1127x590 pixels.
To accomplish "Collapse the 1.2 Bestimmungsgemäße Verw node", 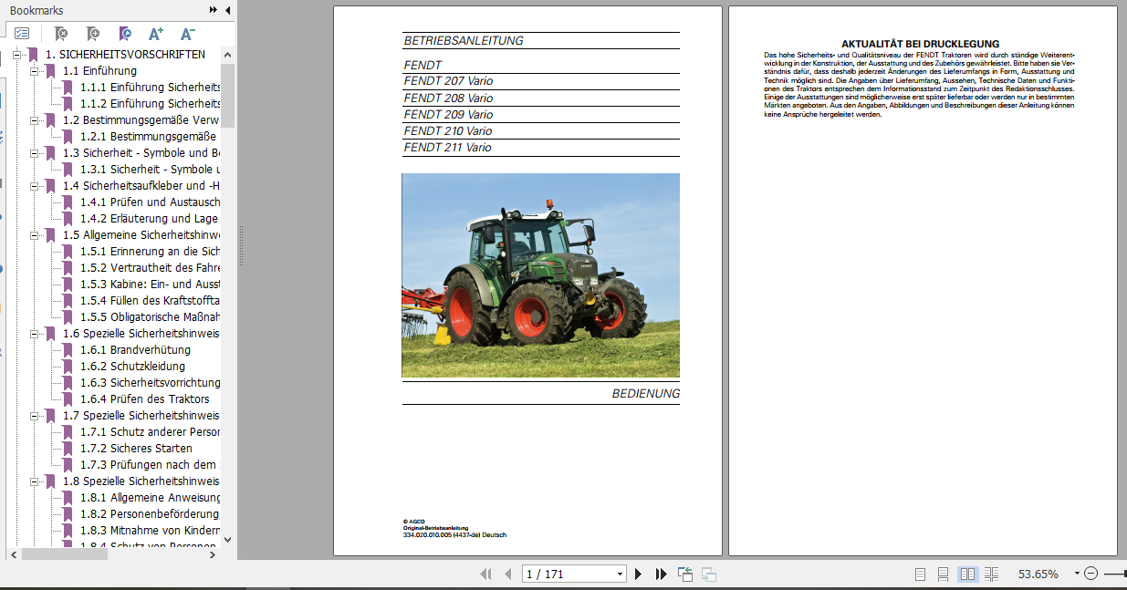I will pyautogui.click(x=35, y=120).
